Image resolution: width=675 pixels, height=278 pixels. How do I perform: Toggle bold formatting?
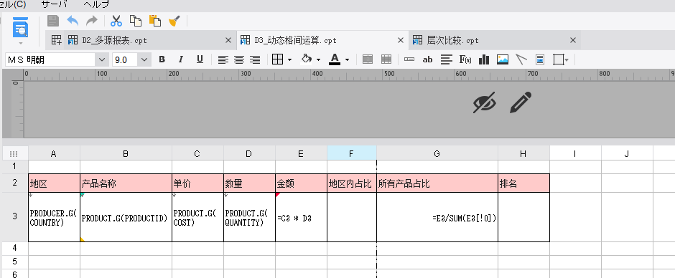tap(162, 59)
